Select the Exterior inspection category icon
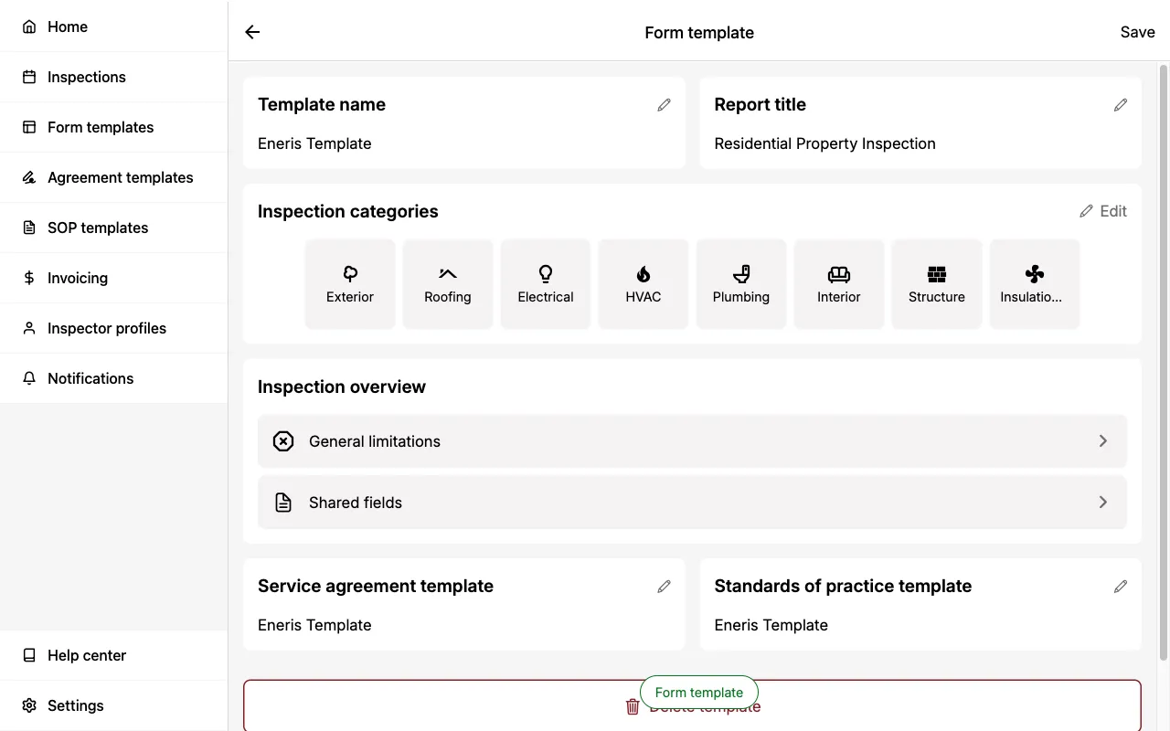 350,283
